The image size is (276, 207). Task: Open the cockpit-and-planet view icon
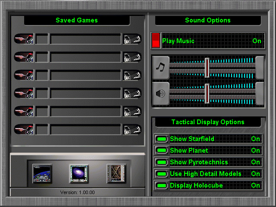(x=42, y=174)
